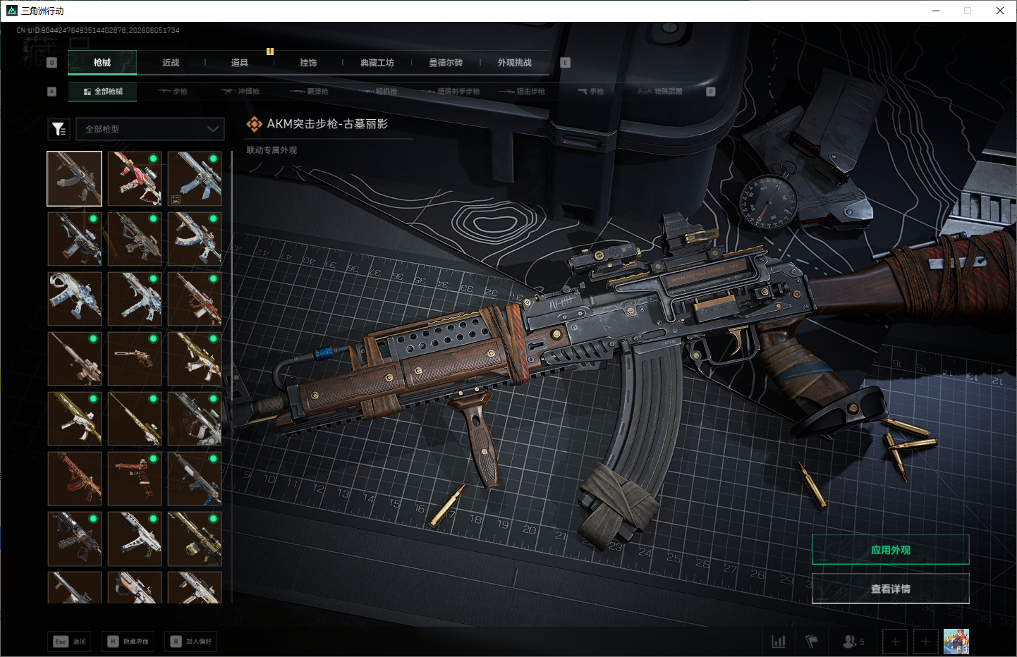Click the D next-category key icon
Viewport: 1017px width, 657px height.
pyautogui.click(x=711, y=92)
